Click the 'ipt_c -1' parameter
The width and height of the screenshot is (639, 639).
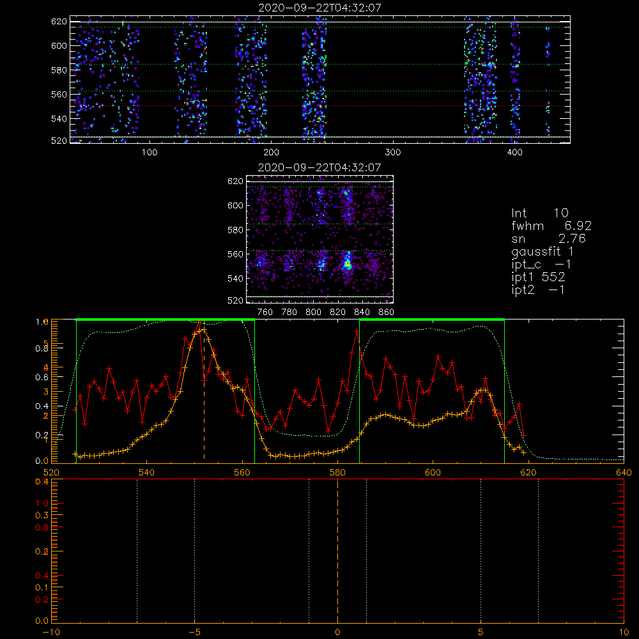pyautogui.click(x=541, y=265)
